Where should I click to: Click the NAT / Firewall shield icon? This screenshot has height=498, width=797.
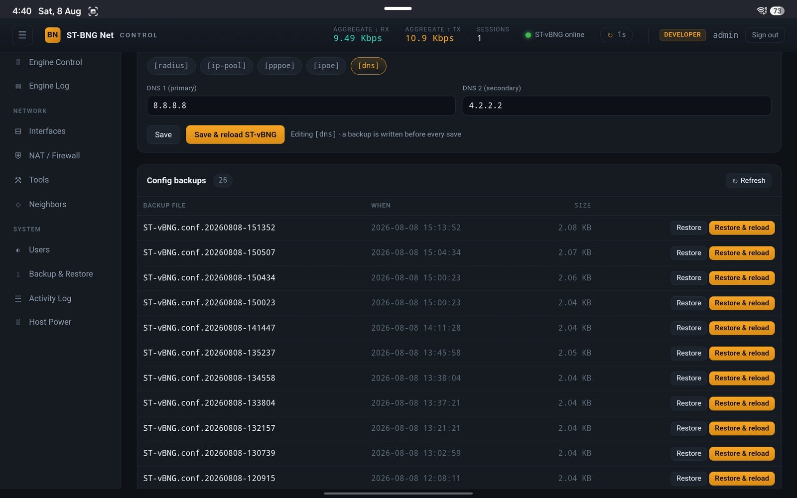coord(18,156)
